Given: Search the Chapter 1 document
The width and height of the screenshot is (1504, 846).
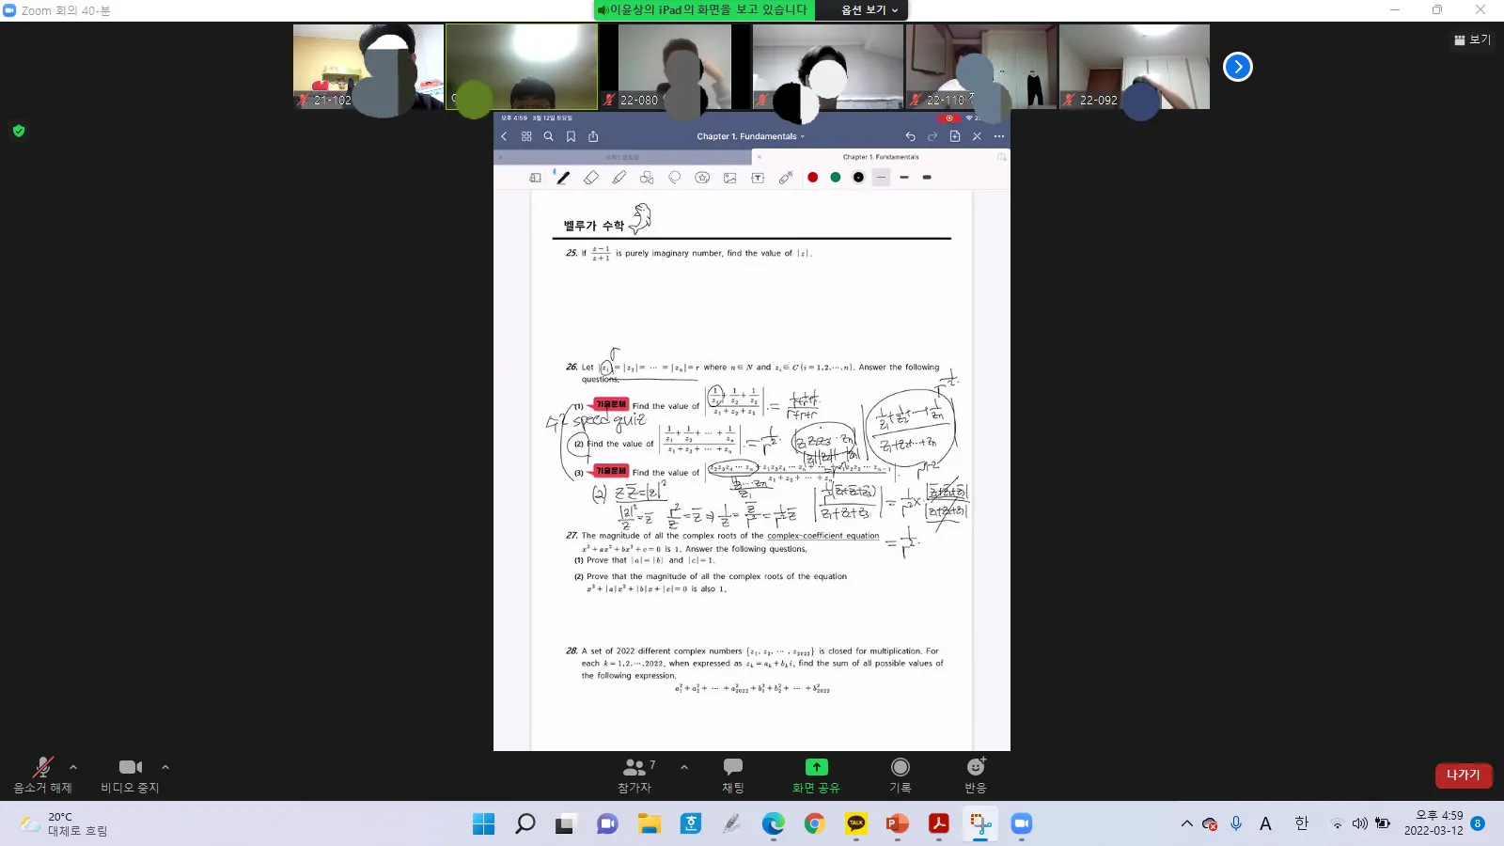Looking at the screenshot, I should point(549,136).
